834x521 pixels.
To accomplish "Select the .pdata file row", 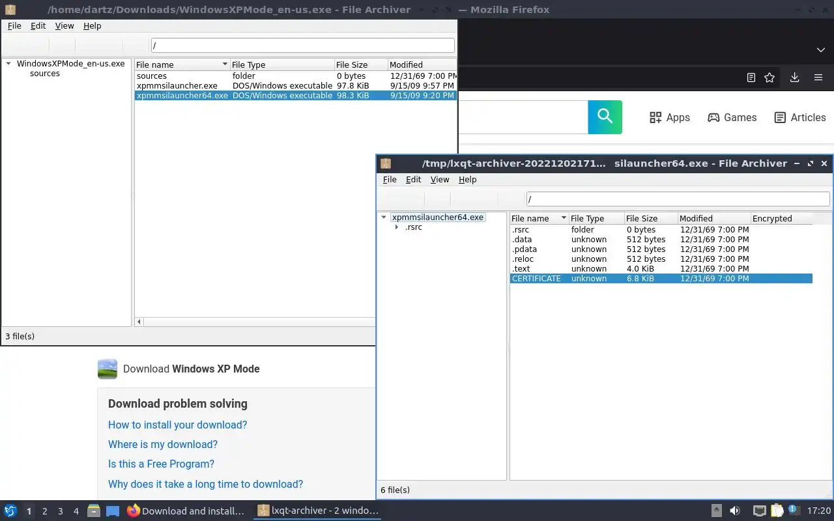I will coord(661,249).
